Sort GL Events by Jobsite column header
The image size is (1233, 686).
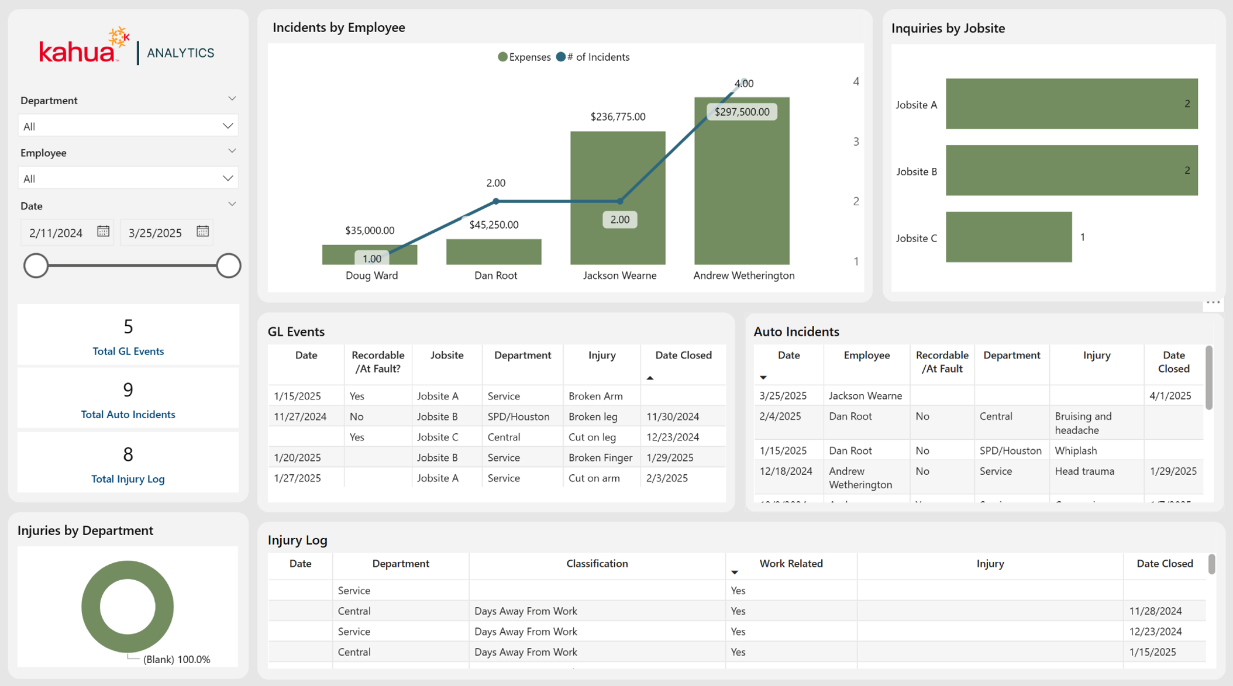447,355
